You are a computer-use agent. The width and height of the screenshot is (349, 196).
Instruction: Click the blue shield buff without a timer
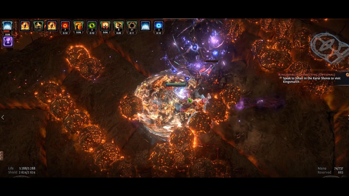(145, 26)
